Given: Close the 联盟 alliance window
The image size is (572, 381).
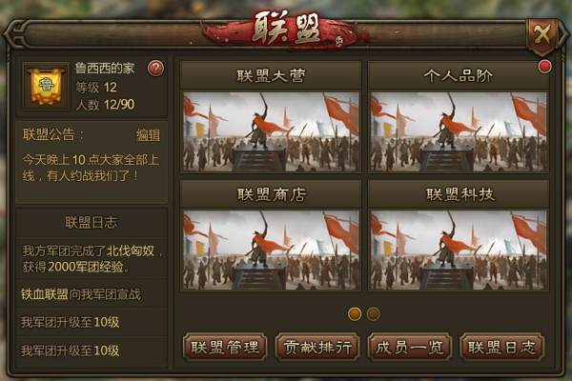Looking at the screenshot, I should coord(542,35).
